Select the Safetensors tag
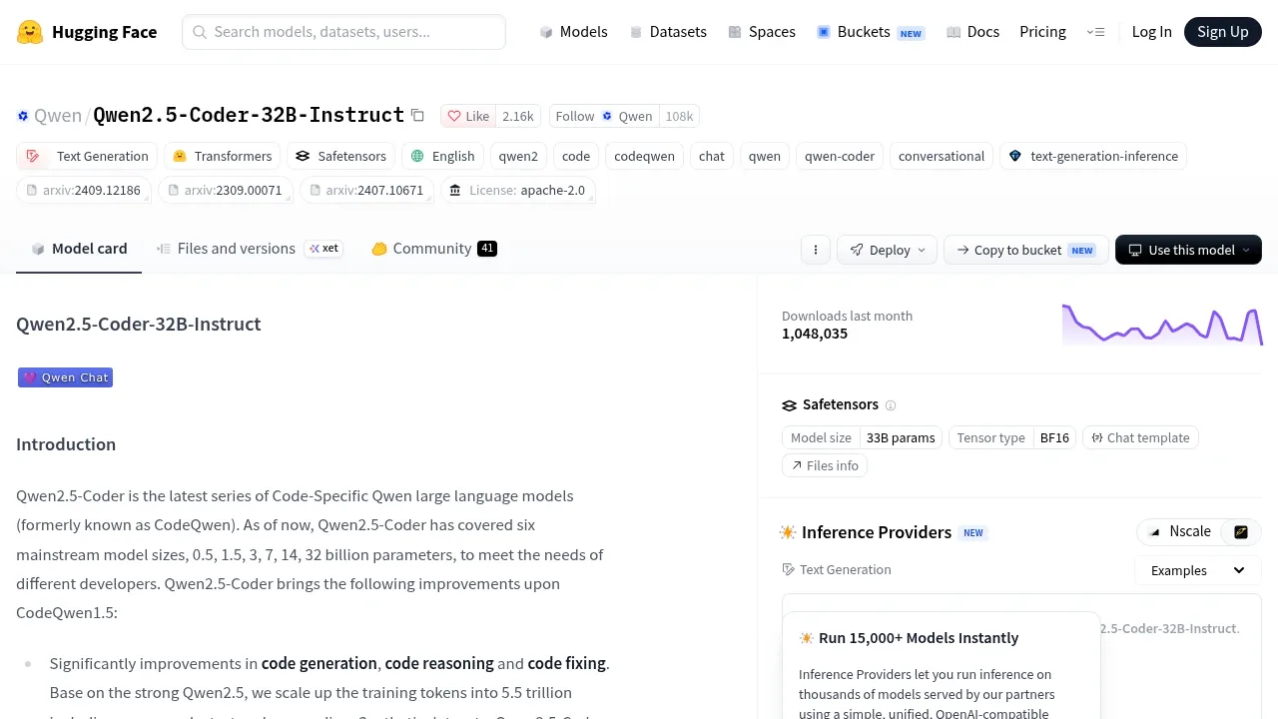 coord(340,156)
